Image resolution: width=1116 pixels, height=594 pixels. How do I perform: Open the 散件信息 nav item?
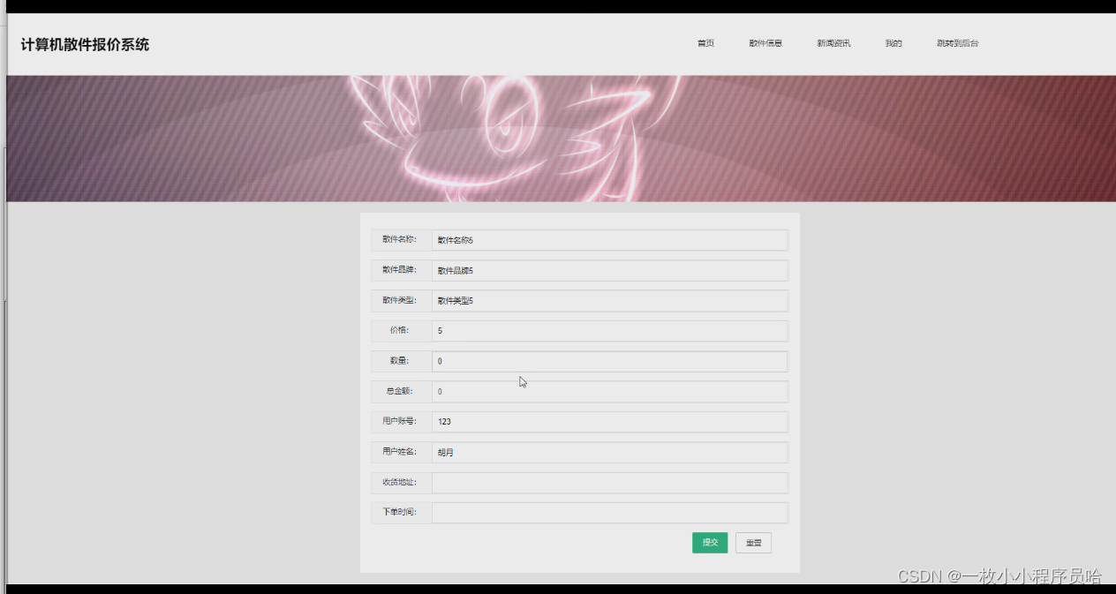point(765,43)
